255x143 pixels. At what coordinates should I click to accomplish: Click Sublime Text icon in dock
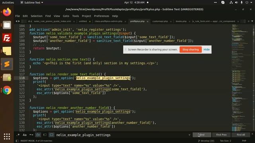click(7, 64)
